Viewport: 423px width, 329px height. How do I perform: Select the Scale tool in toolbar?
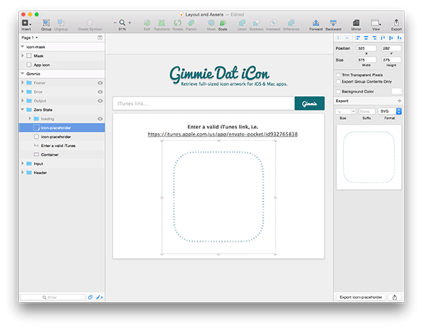pyautogui.click(x=223, y=23)
